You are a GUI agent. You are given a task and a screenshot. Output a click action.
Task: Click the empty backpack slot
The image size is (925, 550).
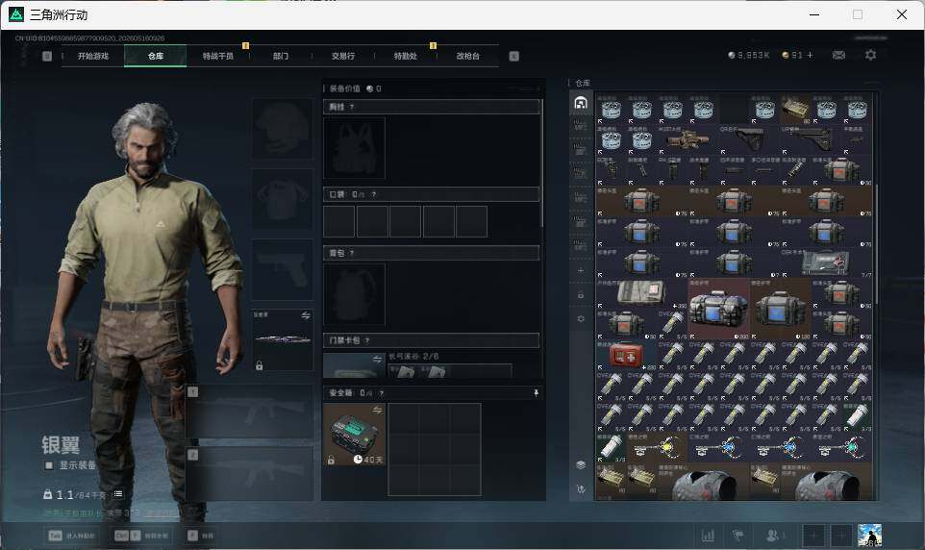point(354,294)
